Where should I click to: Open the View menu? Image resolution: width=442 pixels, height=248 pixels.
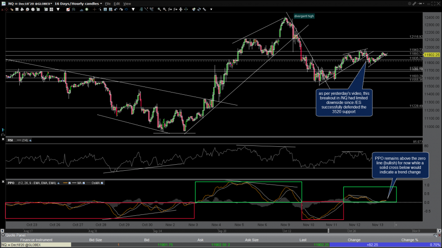click(127, 4)
